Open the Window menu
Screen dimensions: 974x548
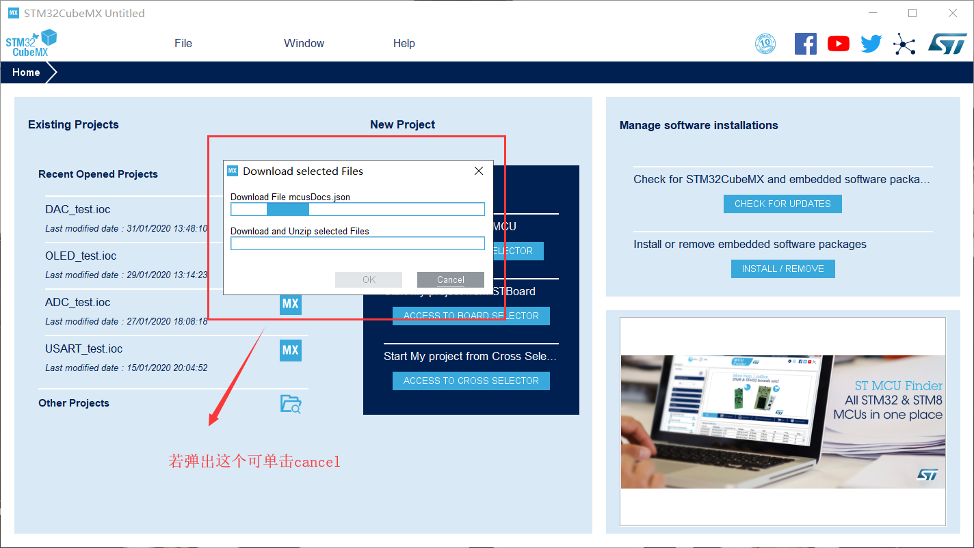click(304, 43)
